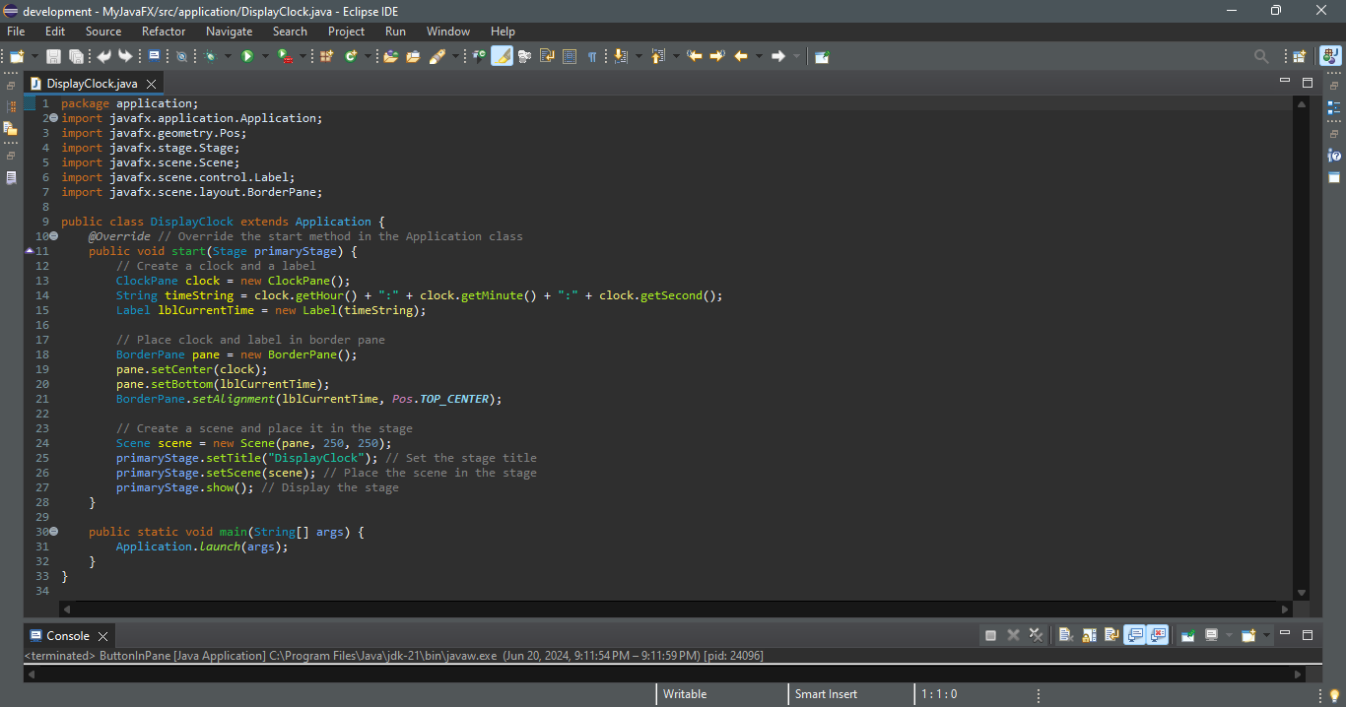Click the Clear Console icon
The height and width of the screenshot is (707, 1346).
[1065, 635]
